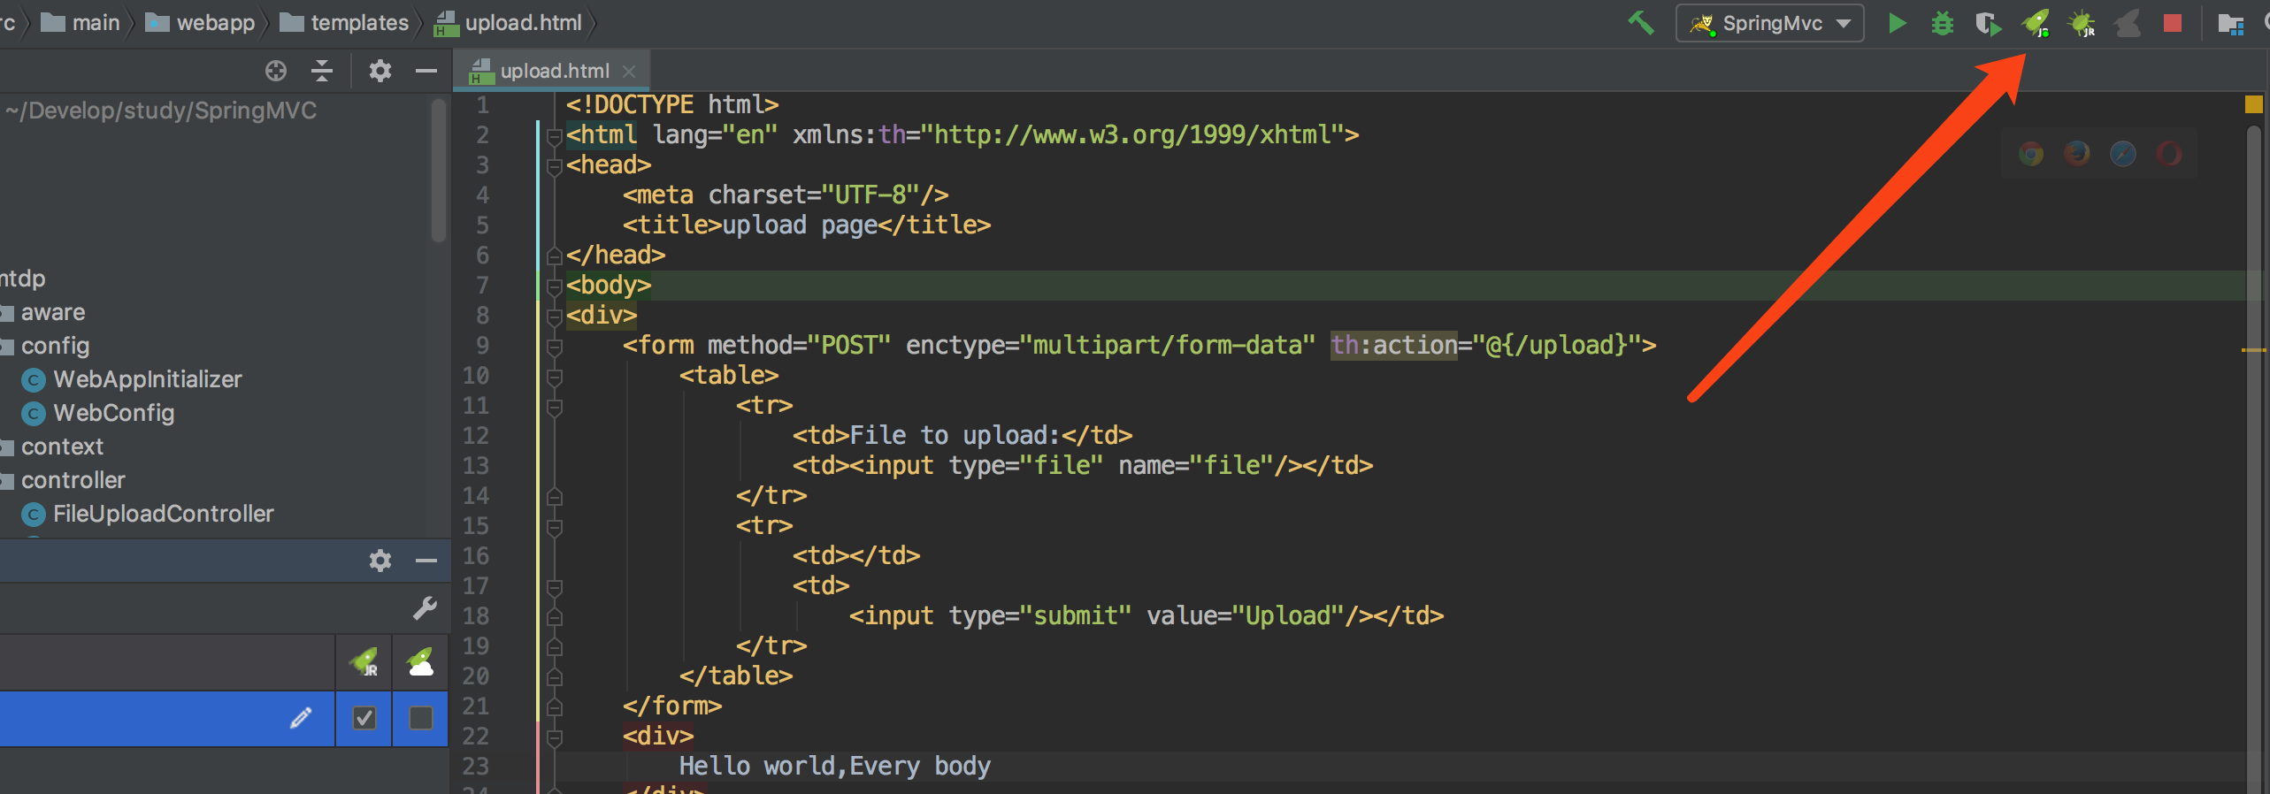Preview upload.html in Opera
2270x794 pixels.
2169,154
